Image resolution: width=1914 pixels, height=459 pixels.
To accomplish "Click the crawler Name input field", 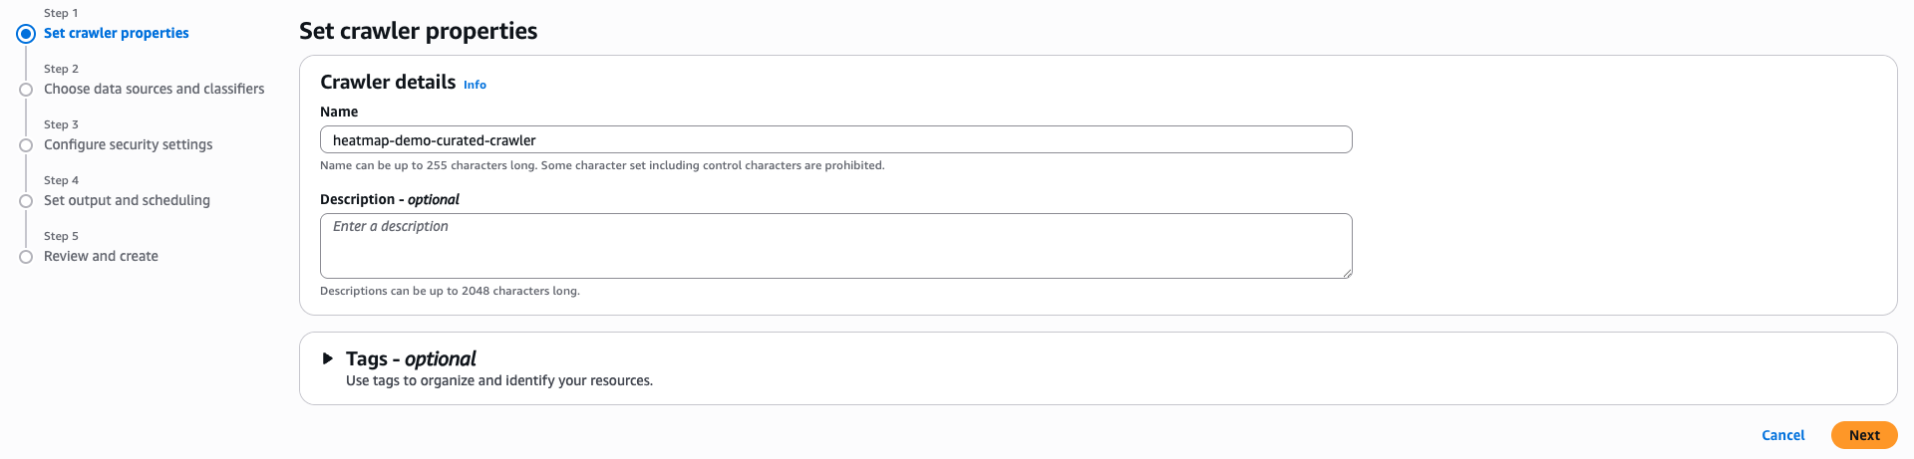I will tap(835, 139).
